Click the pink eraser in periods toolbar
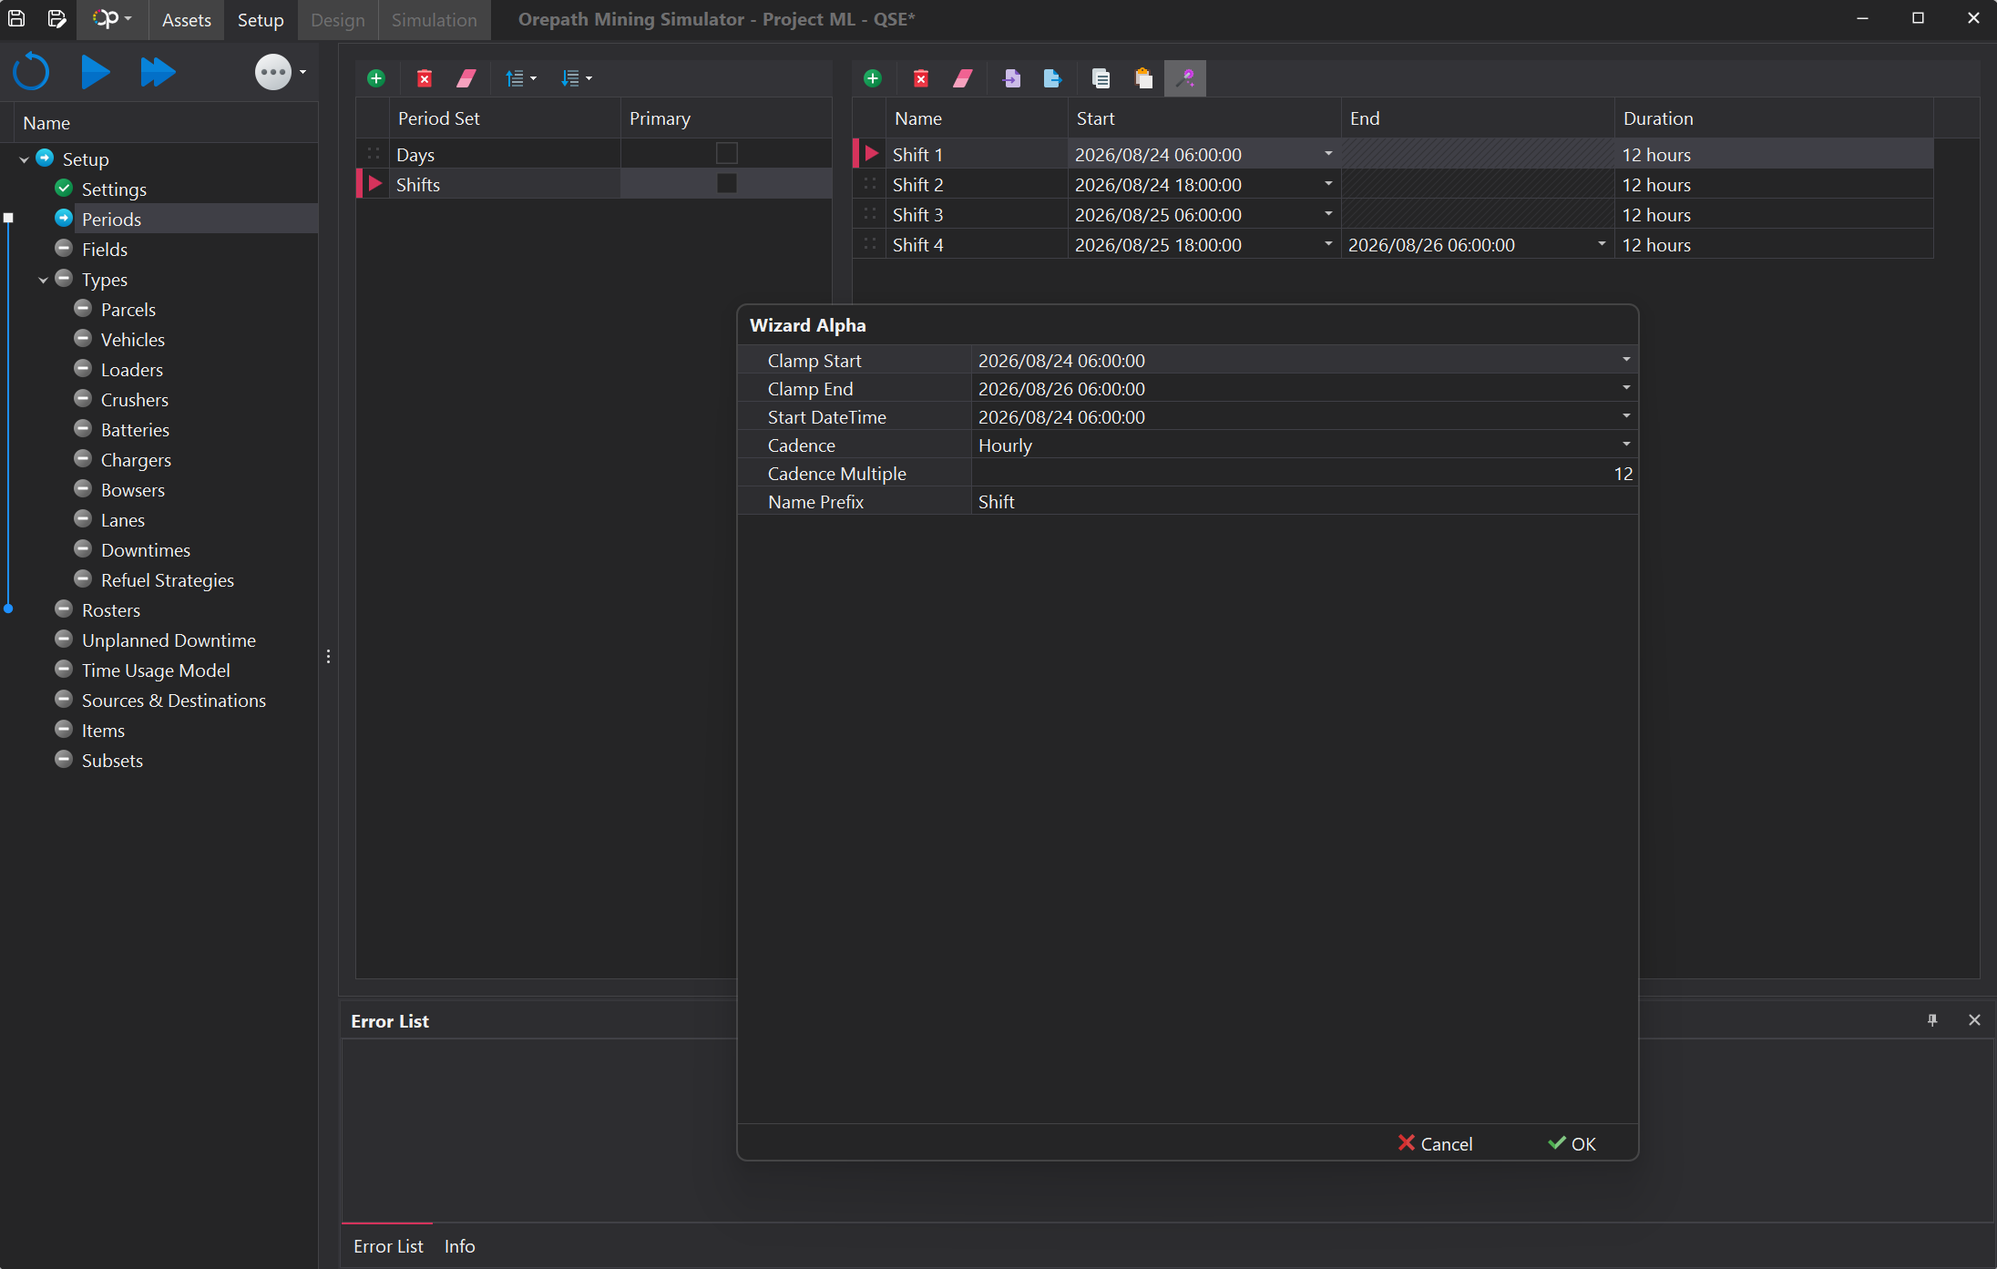The width and height of the screenshot is (1997, 1269). [x=963, y=78]
